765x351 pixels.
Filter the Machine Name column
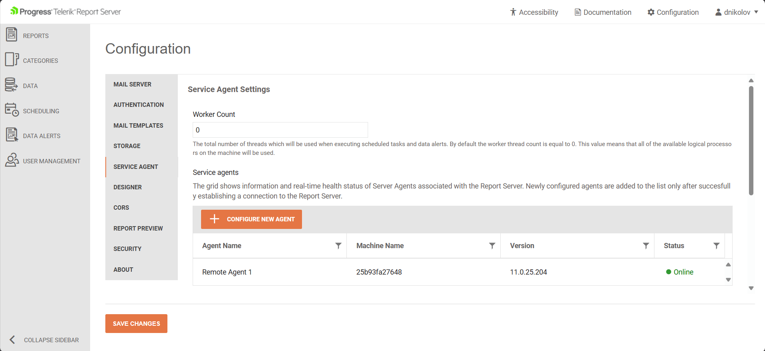492,246
